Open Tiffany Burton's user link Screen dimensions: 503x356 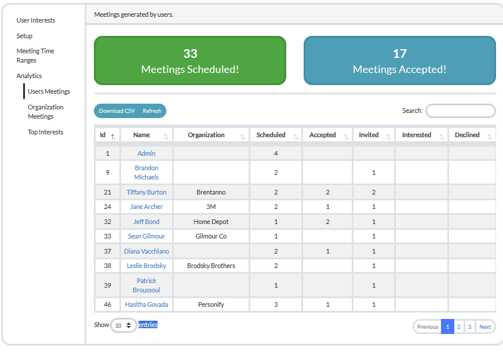point(146,192)
